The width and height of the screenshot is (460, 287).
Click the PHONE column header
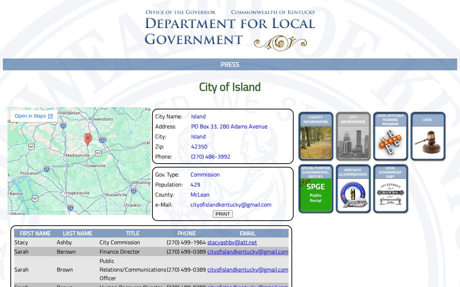point(187,233)
